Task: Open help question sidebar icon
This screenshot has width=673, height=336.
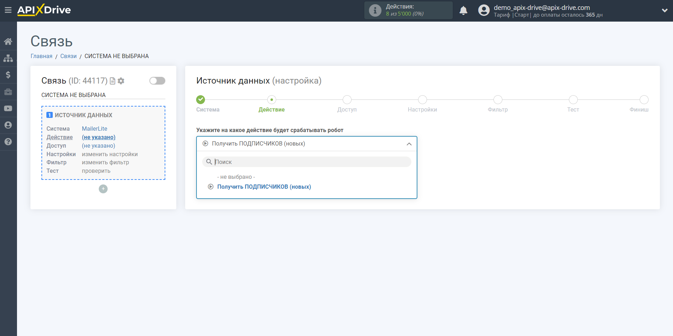Action: pyautogui.click(x=8, y=142)
